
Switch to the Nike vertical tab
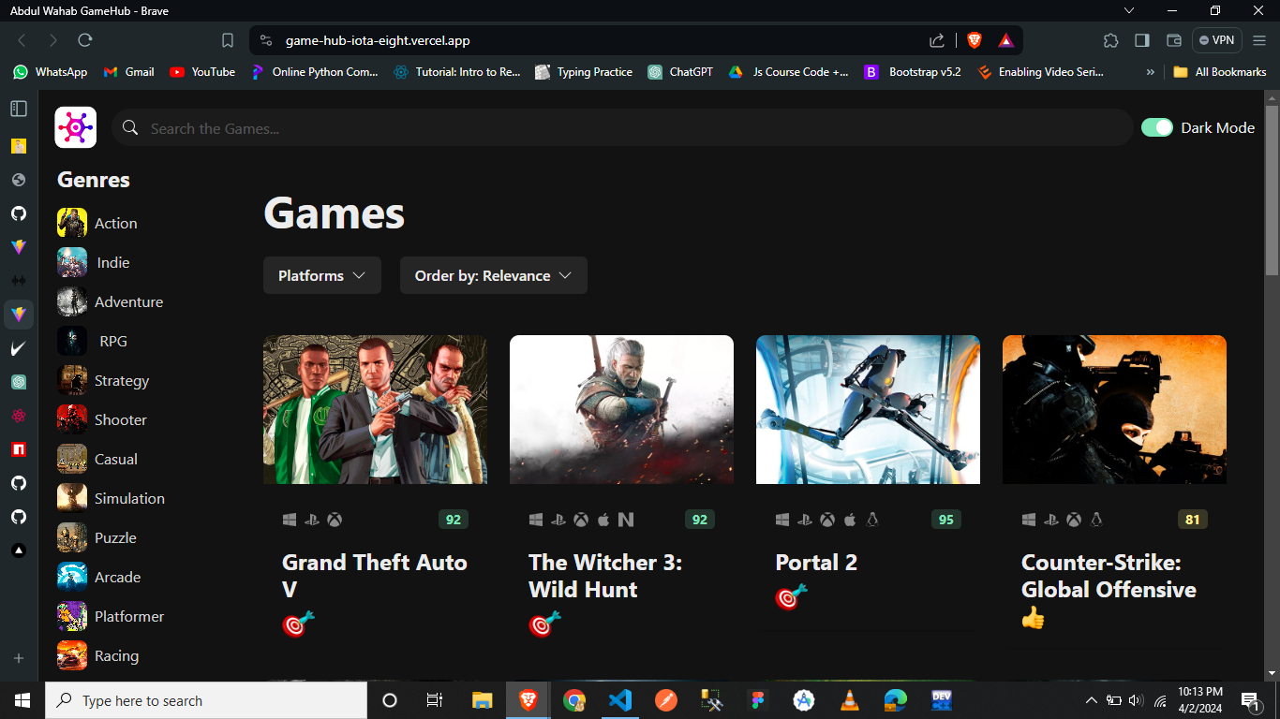[19, 348]
